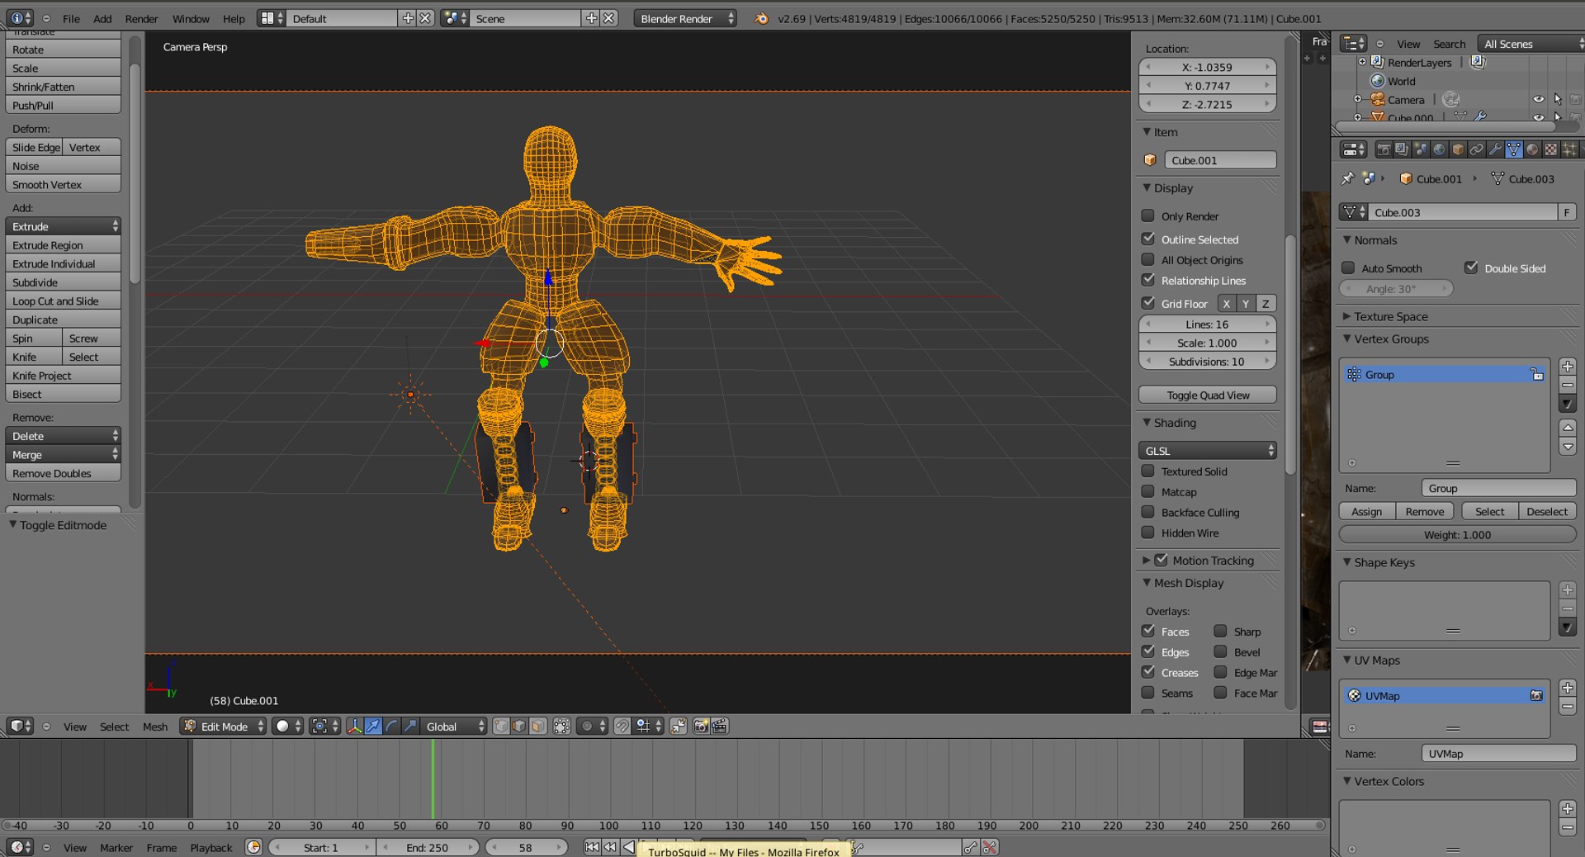The height and width of the screenshot is (857, 1585).
Task: Open the Marker menu in timeline
Action: coord(116,848)
